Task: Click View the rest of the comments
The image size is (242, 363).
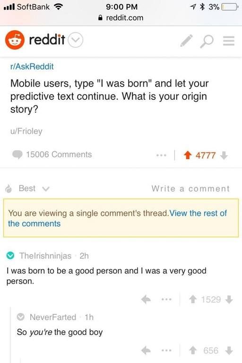Action: (117, 218)
